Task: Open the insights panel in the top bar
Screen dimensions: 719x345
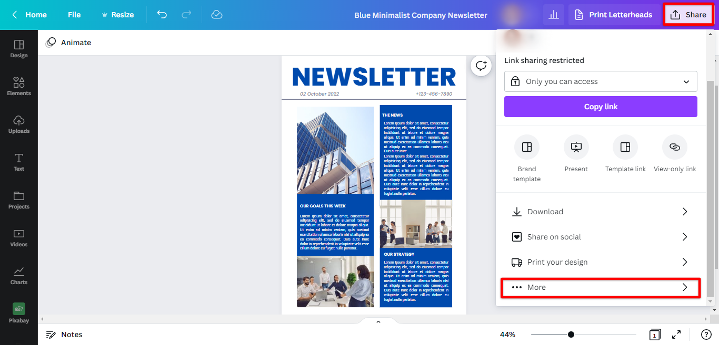Action: [553, 14]
